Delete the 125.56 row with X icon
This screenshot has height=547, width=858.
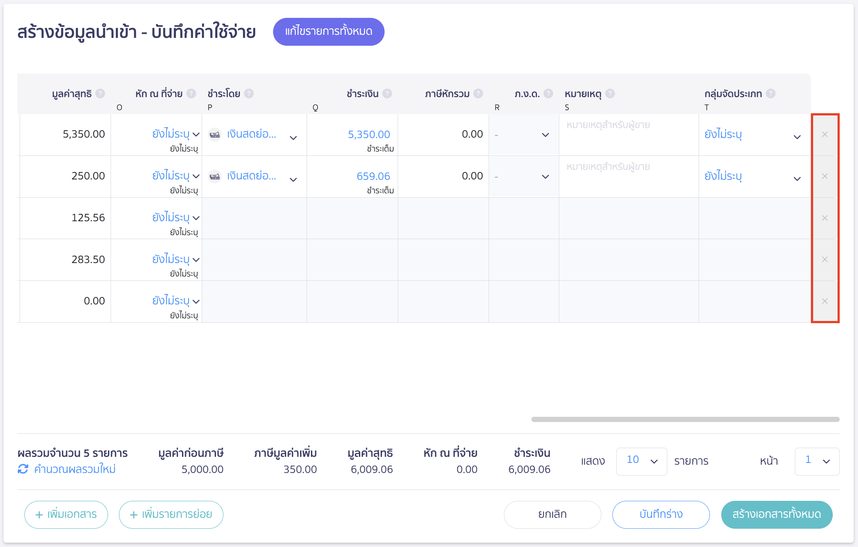tap(824, 218)
